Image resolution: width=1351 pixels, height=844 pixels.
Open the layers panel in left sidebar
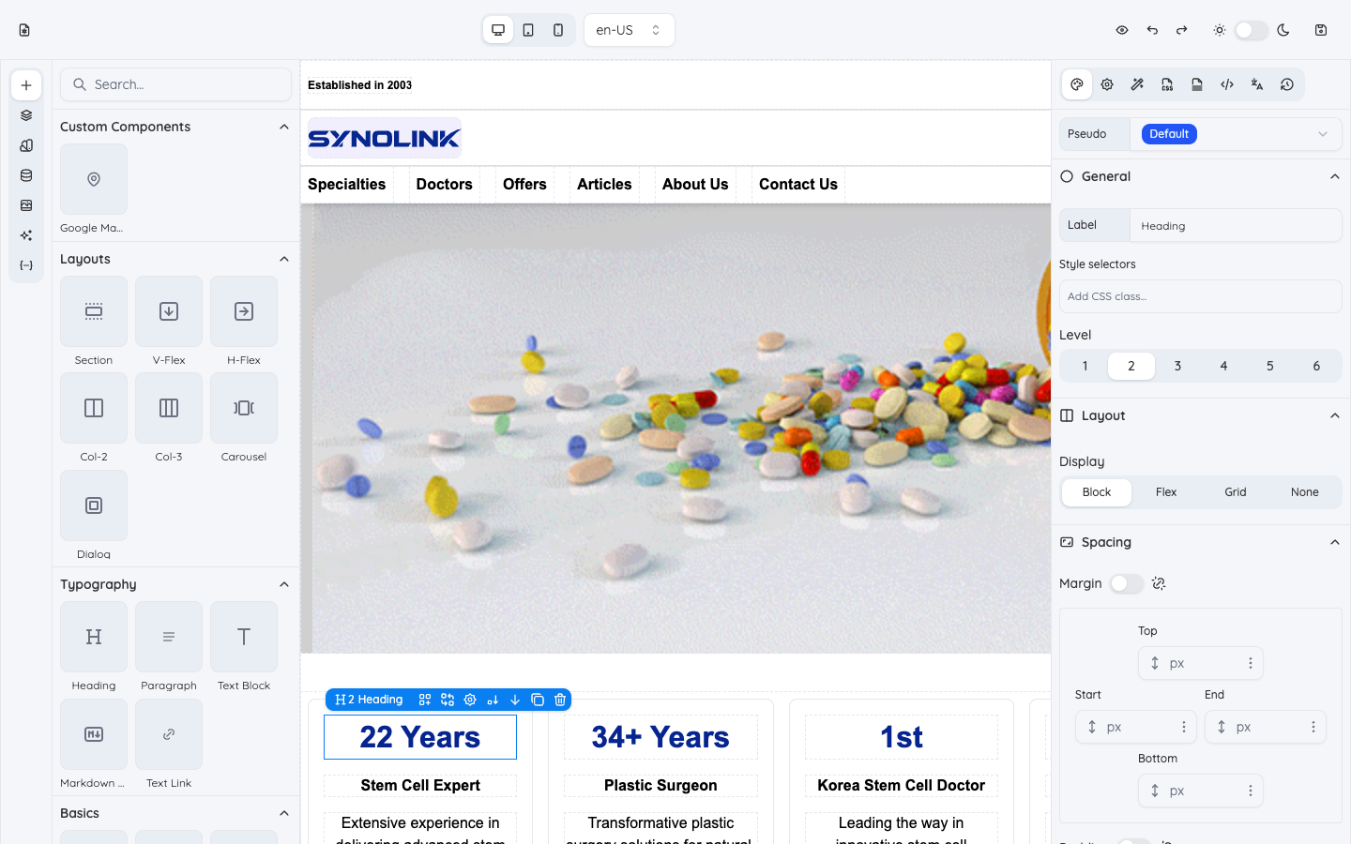(x=26, y=115)
